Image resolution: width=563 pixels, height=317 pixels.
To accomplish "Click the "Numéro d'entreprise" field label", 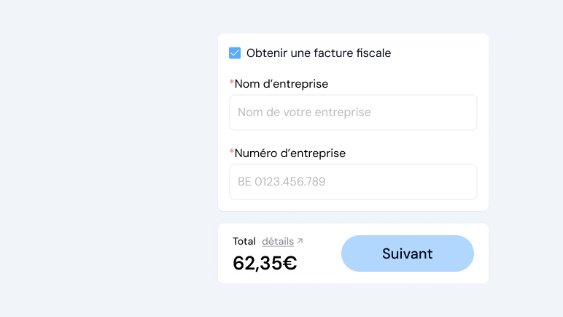I will pos(290,153).
